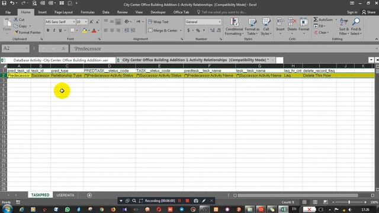
Task: Undo the last action
Action: click(12, 3)
